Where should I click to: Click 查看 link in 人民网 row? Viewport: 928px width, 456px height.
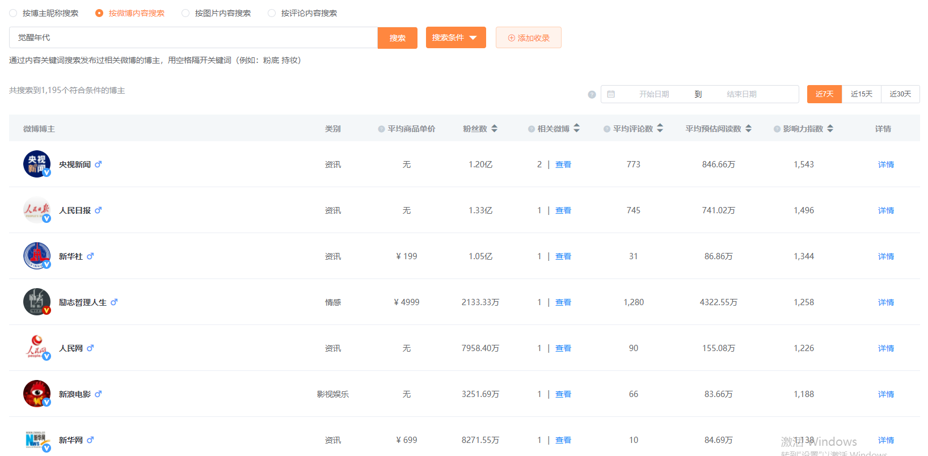coord(563,348)
